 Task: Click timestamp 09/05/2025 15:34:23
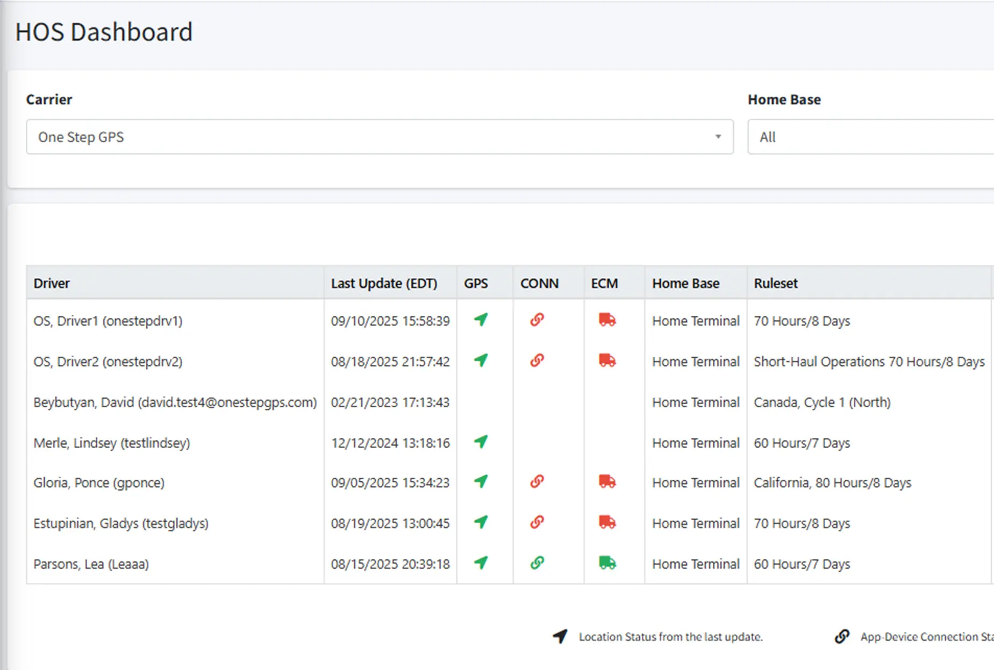(x=390, y=482)
